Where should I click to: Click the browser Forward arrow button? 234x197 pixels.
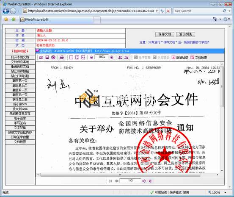pos(13,11)
